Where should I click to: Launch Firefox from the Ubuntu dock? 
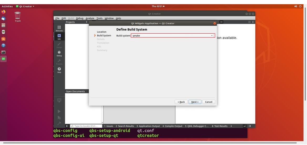click(3, 12)
